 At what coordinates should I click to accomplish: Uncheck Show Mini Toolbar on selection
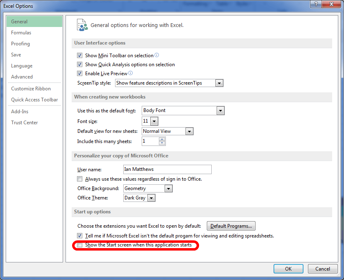point(80,56)
